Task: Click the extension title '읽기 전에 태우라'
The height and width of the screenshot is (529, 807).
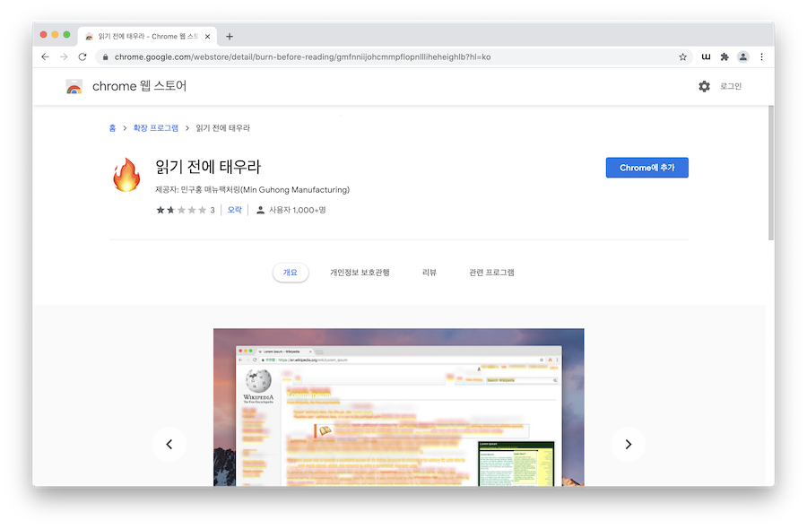Action: tap(208, 167)
